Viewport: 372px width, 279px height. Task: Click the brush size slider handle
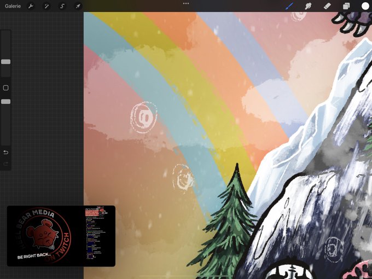(x=5, y=62)
